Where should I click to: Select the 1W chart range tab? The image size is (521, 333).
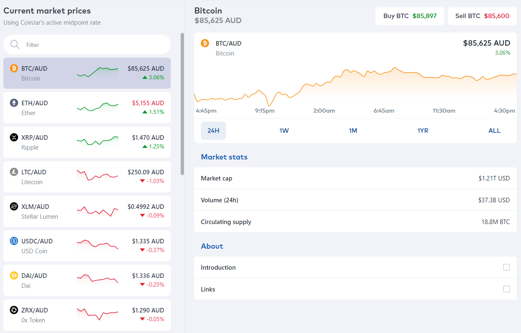284,131
